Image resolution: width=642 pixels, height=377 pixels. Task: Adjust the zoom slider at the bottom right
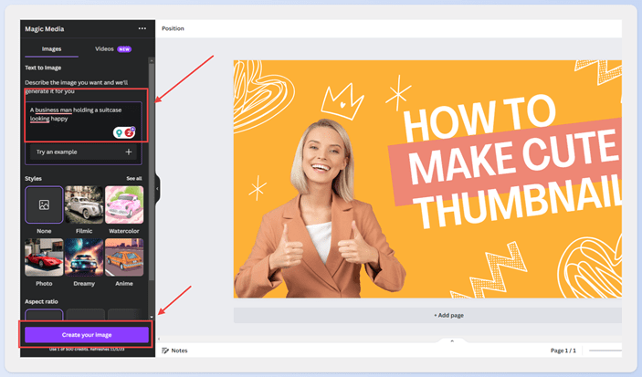click(605, 351)
